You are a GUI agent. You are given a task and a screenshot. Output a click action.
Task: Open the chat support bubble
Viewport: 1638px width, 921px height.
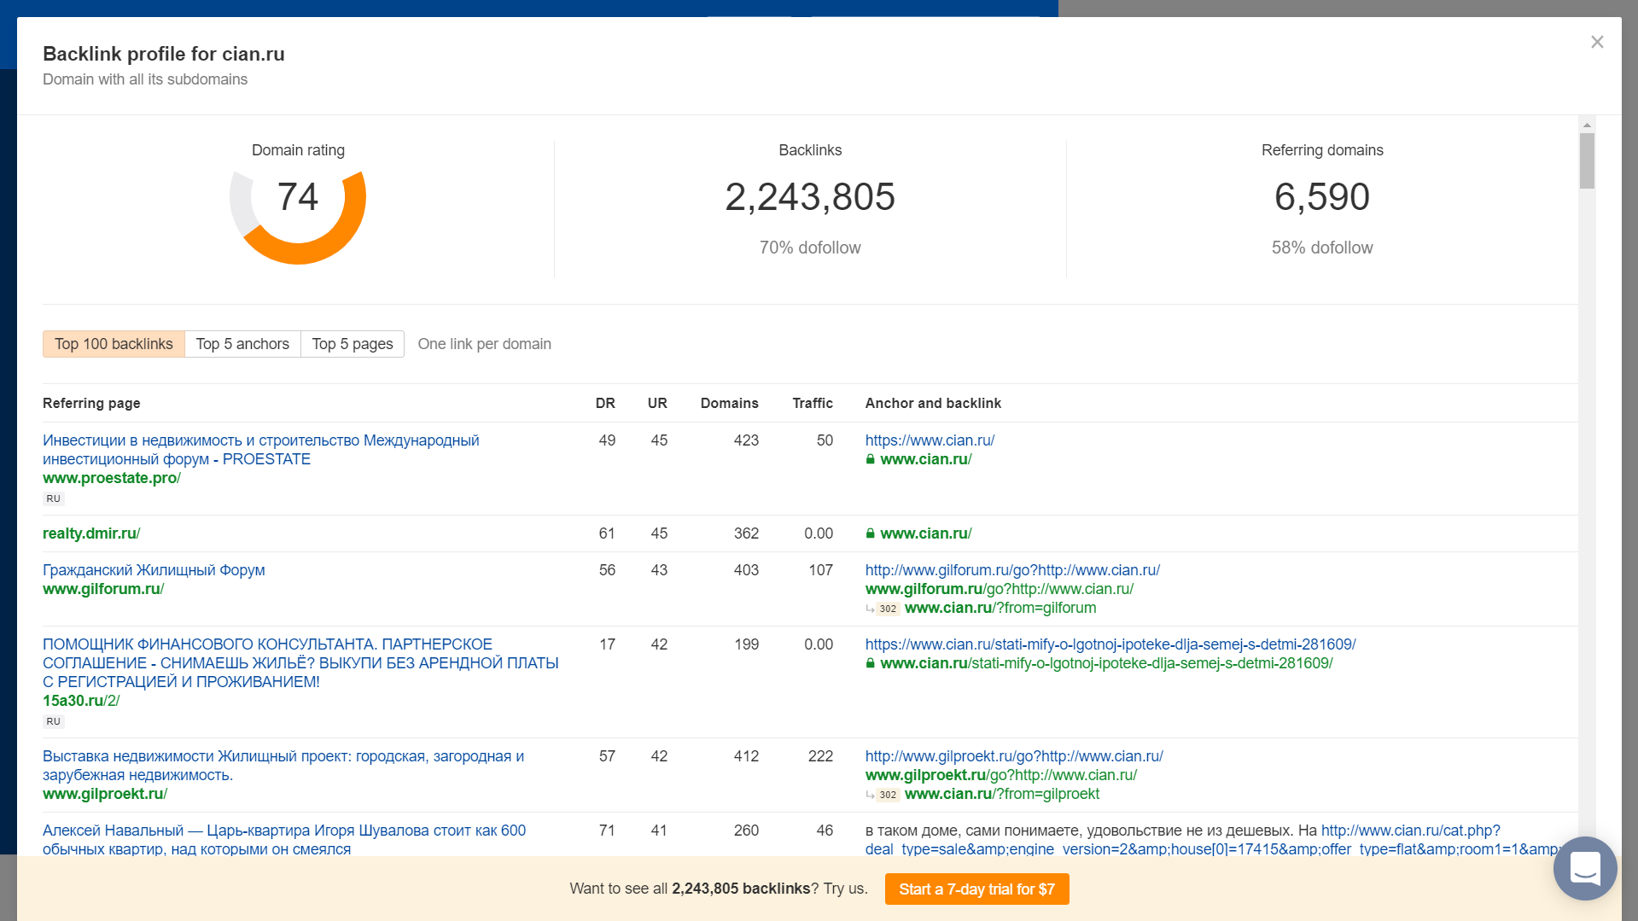click(x=1584, y=868)
